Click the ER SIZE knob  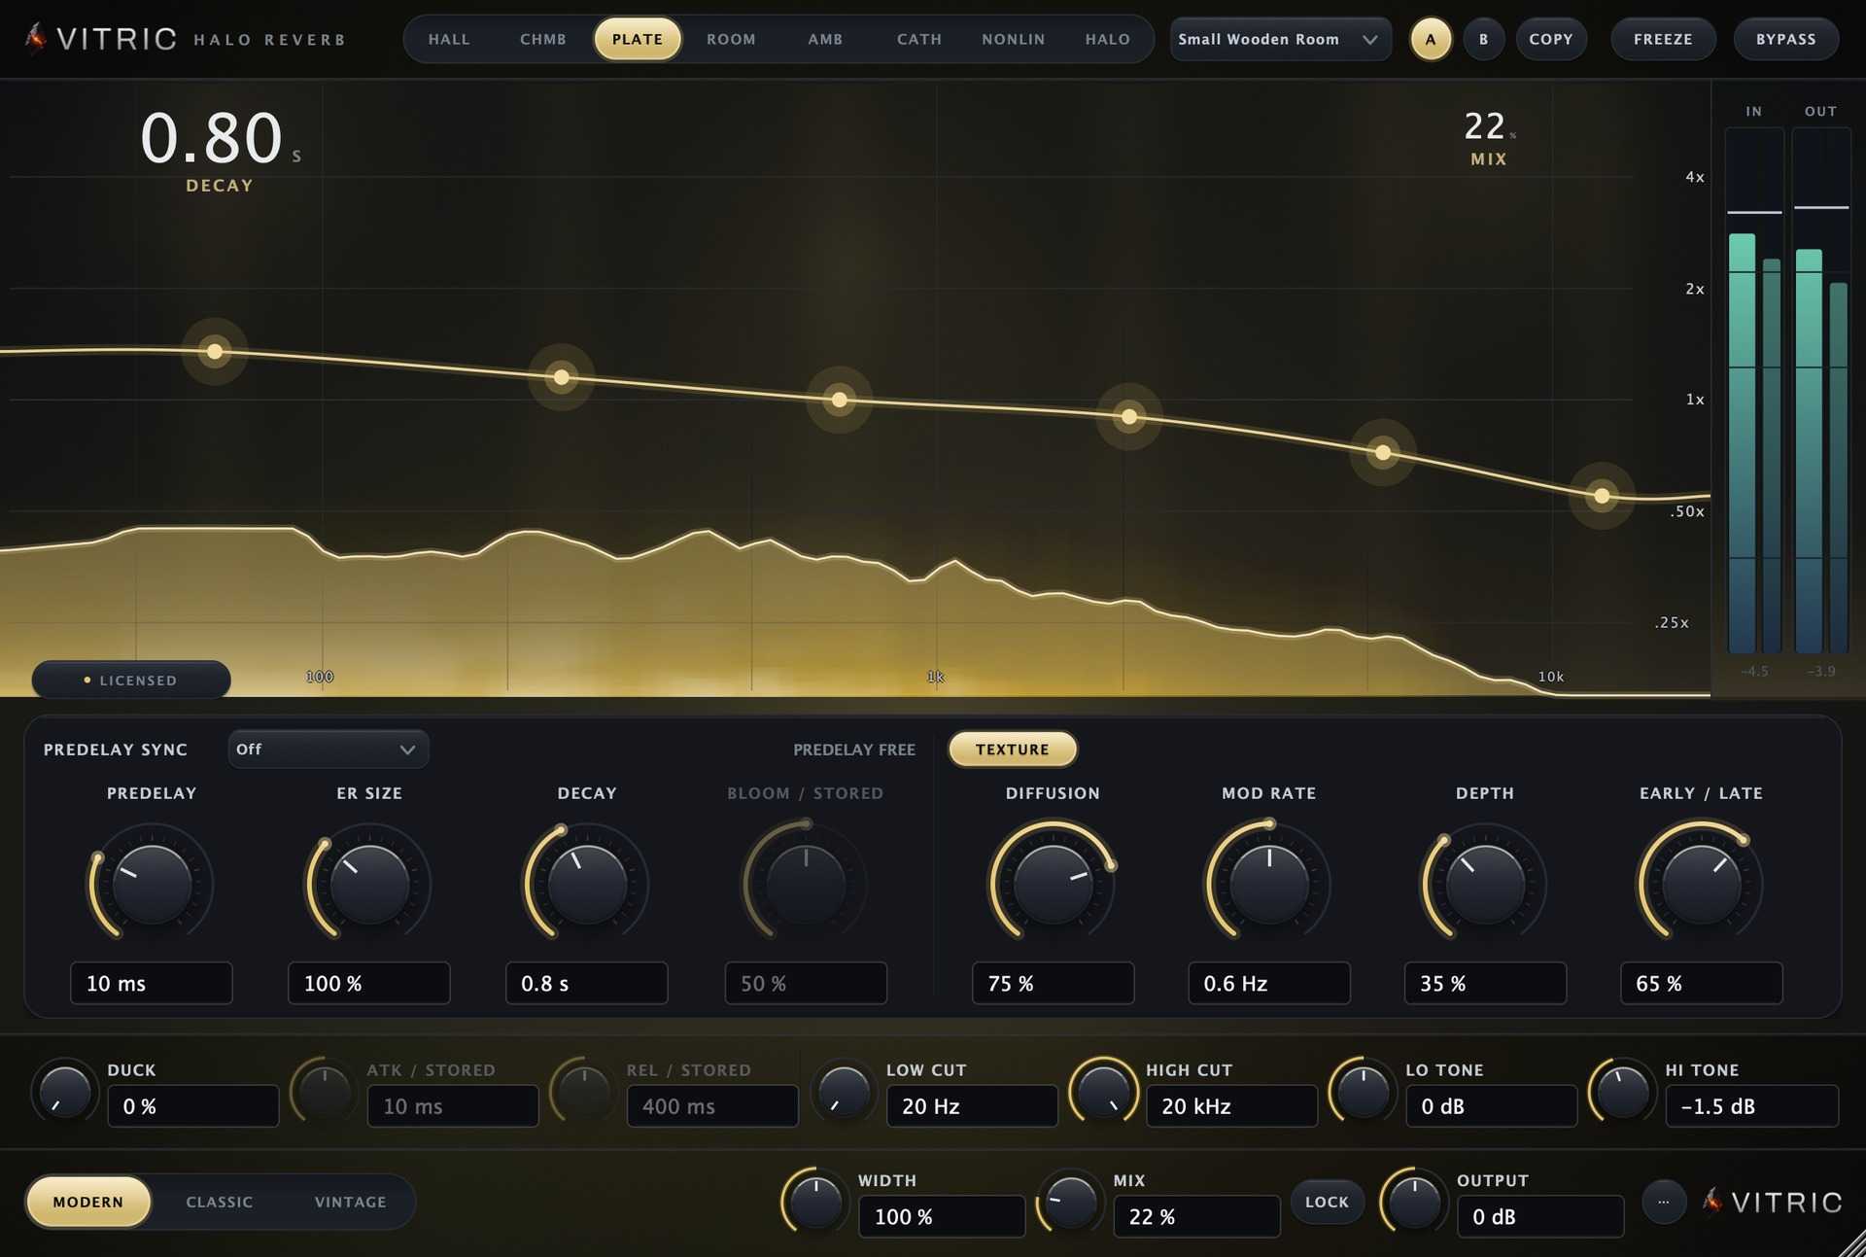click(x=369, y=884)
